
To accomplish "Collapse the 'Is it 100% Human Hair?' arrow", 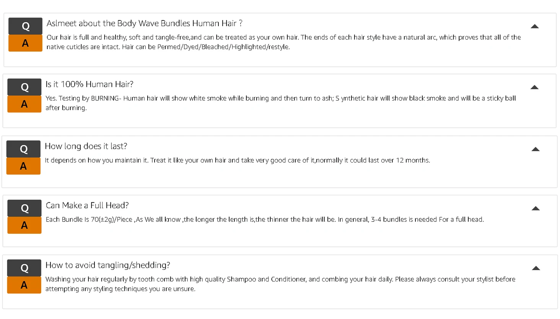I will 534,87.
